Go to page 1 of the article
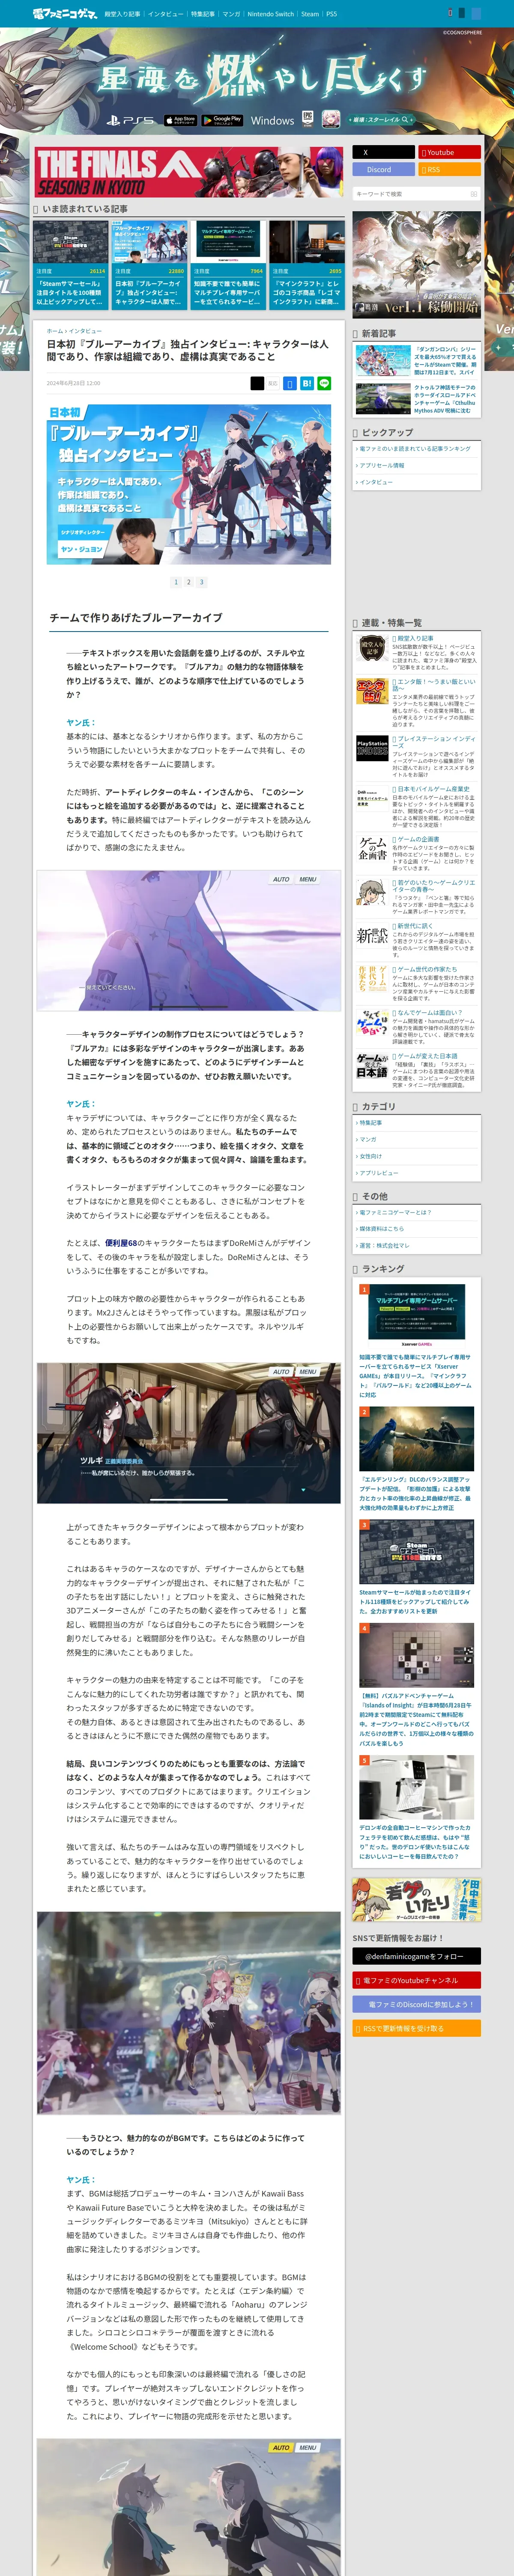This screenshot has height=2576, width=514. tap(176, 582)
